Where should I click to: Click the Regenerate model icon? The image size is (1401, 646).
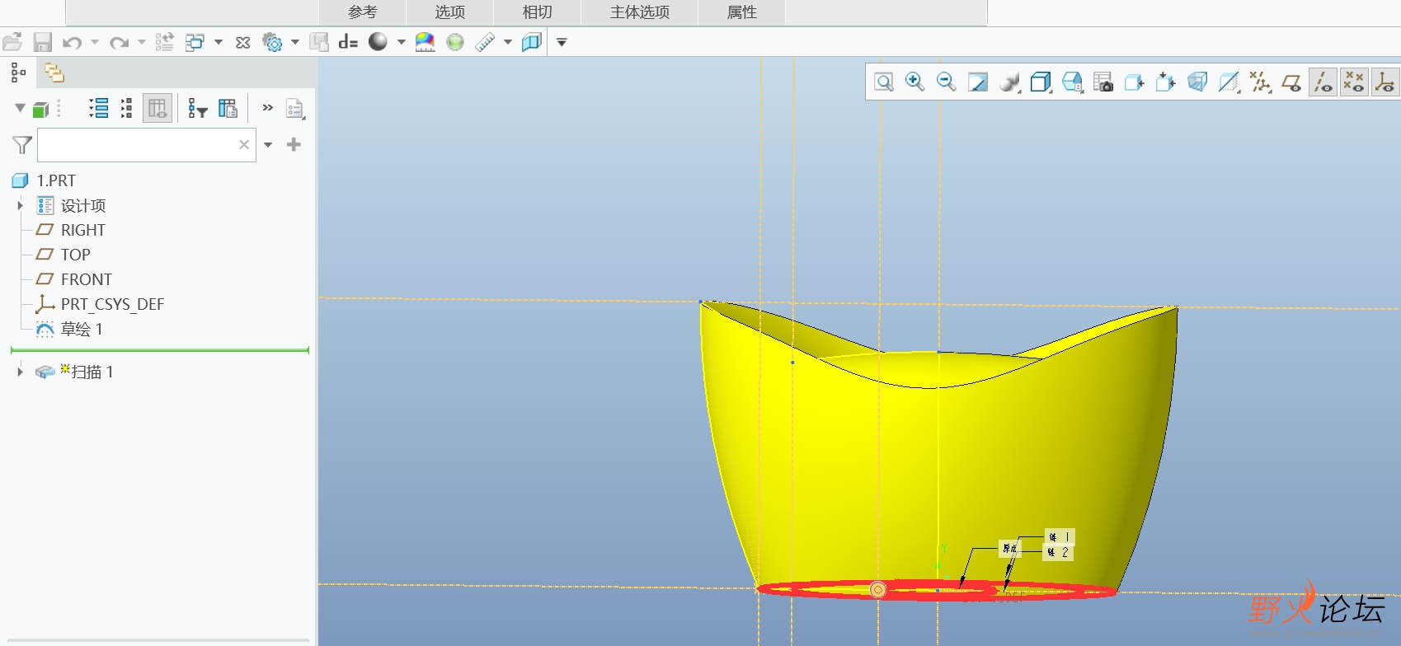(x=164, y=42)
